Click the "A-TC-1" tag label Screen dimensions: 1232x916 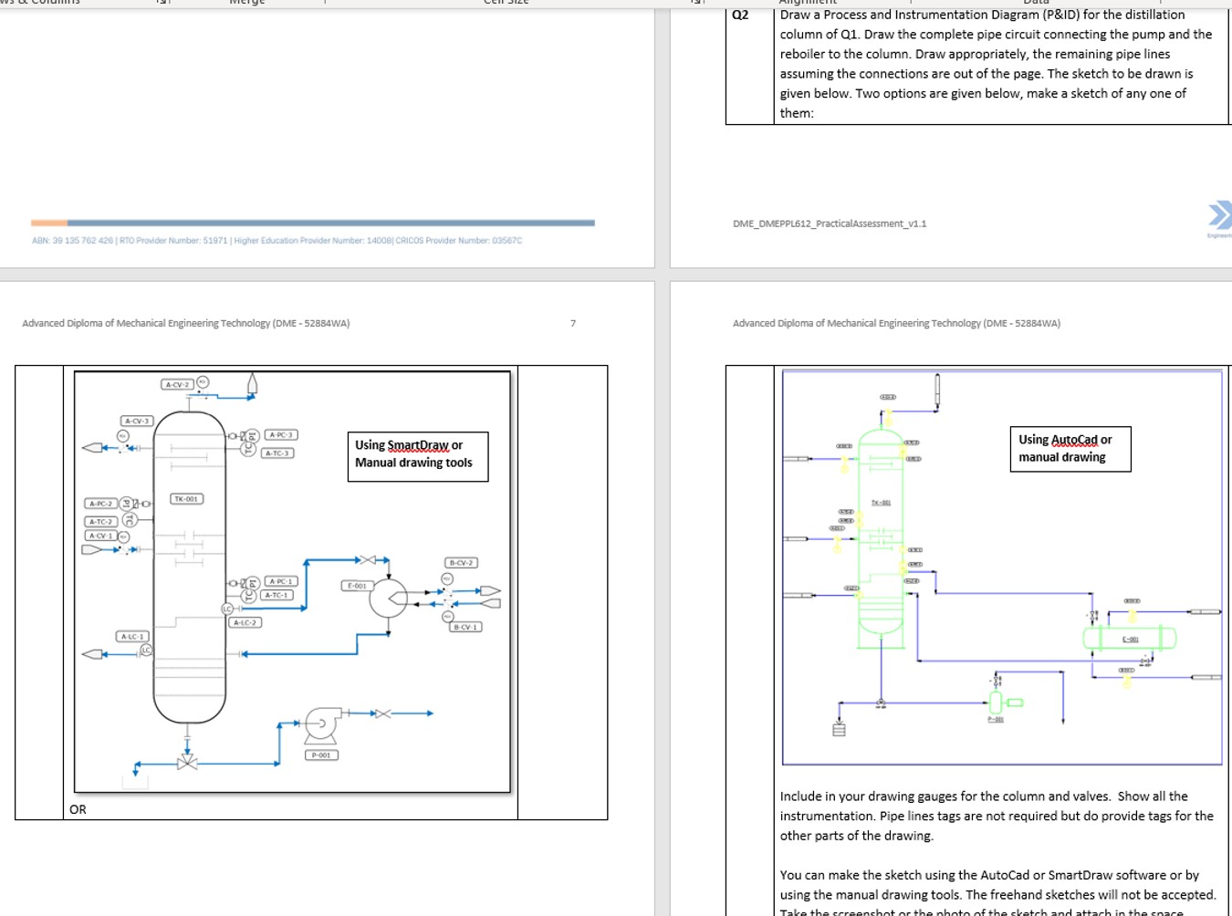pyautogui.click(x=277, y=595)
